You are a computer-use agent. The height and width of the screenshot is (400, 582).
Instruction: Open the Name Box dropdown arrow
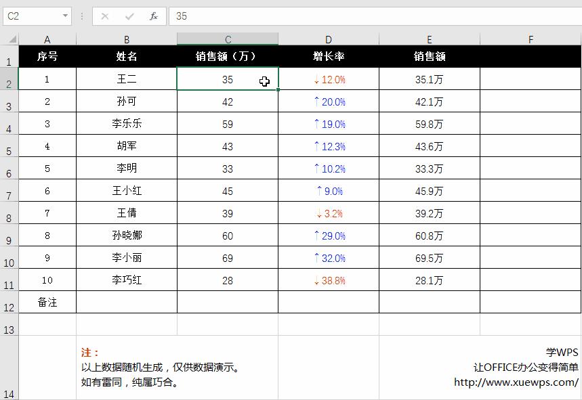(65, 15)
